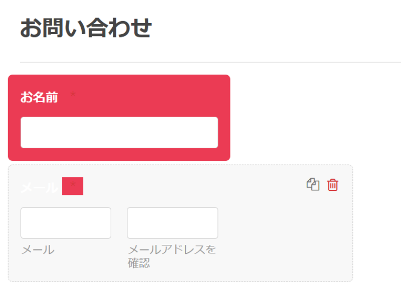Duplicate the メール field with the copy icon
This screenshot has height=284, width=401.
point(313,184)
